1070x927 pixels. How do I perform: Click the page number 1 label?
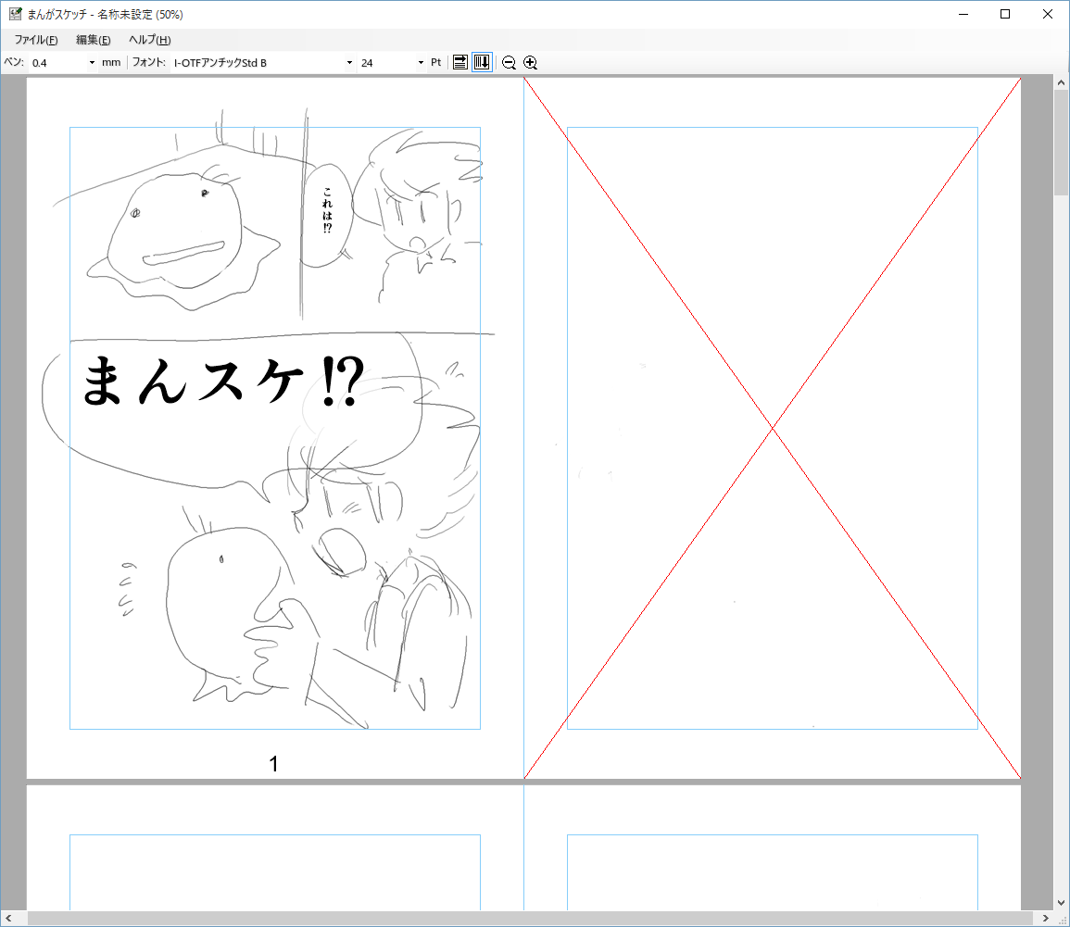click(x=273, y=764)
